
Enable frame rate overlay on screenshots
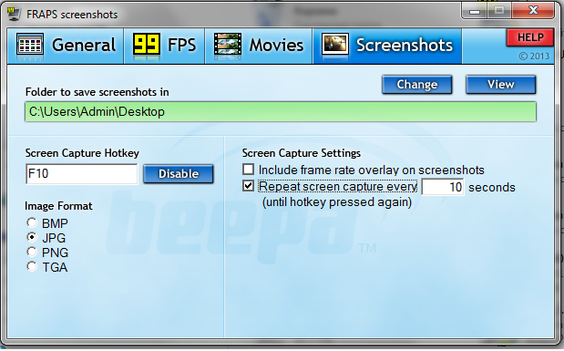point(248,170)
